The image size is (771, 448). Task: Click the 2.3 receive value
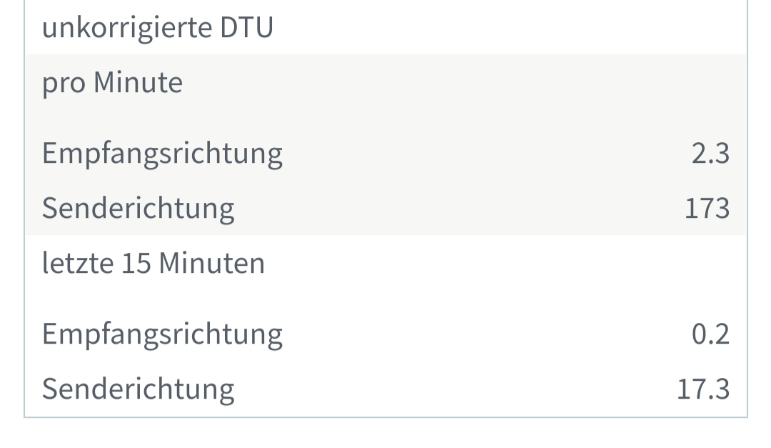(710, 153)
